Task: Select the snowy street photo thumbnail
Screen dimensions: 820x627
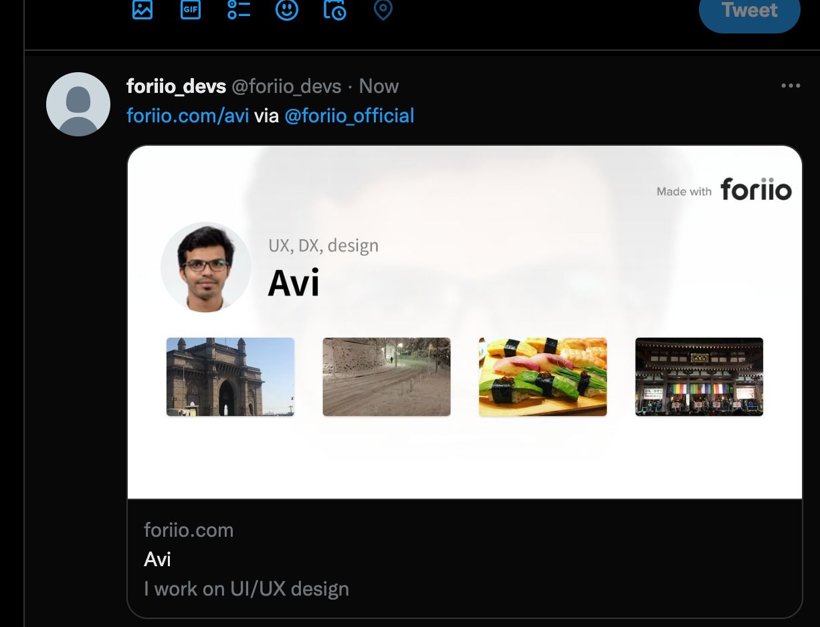Action: pos(387,376)
